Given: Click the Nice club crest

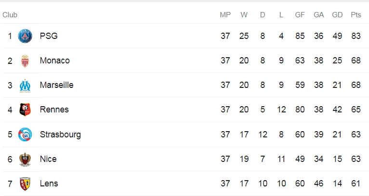Looking at the screenshot, I should point(25,159).
